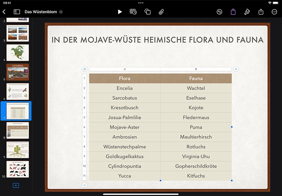Tap the battery status icon

[275, 3]
